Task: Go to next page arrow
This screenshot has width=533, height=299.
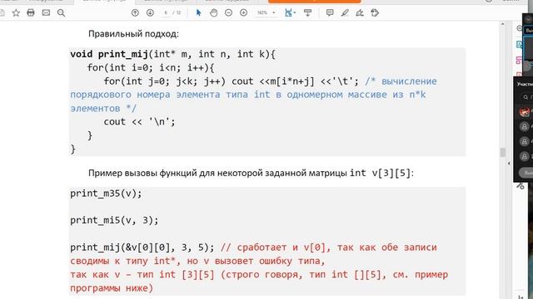Action: pos(150,13)
